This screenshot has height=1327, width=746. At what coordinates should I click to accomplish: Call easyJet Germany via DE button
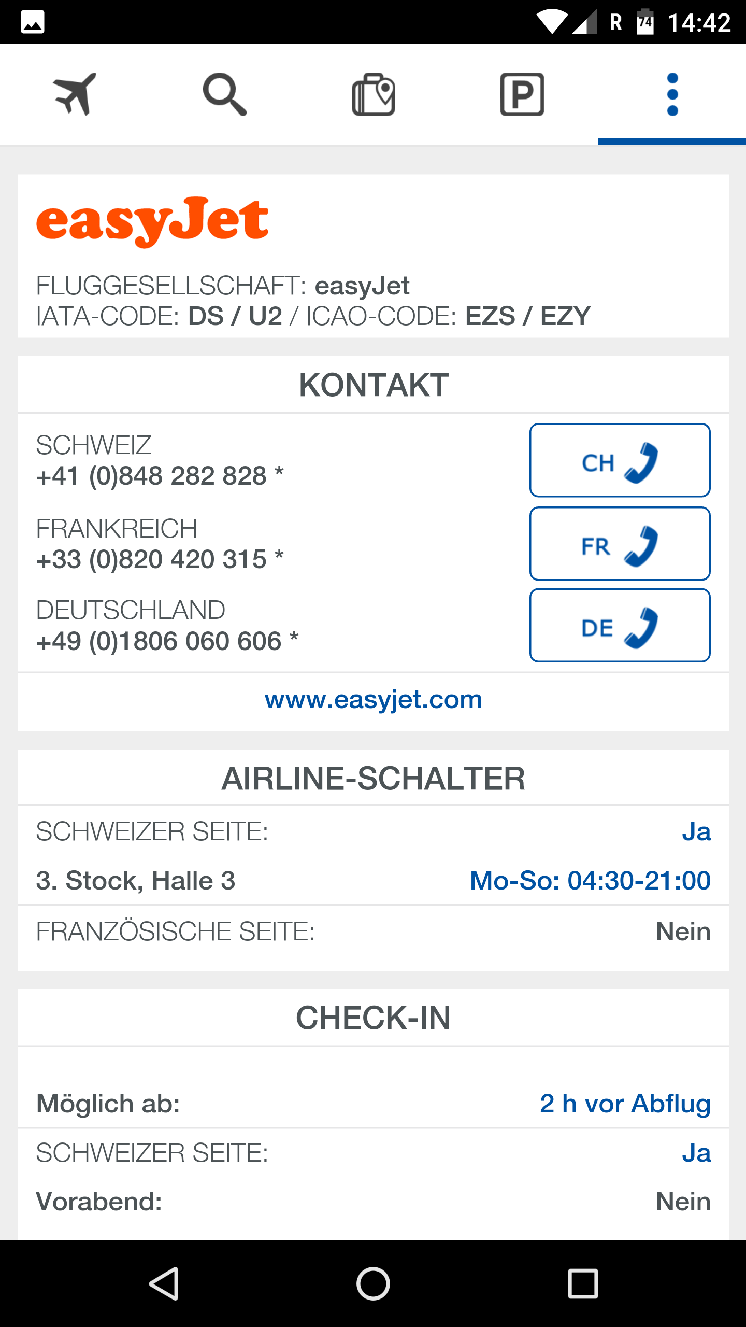coord(620,625)
